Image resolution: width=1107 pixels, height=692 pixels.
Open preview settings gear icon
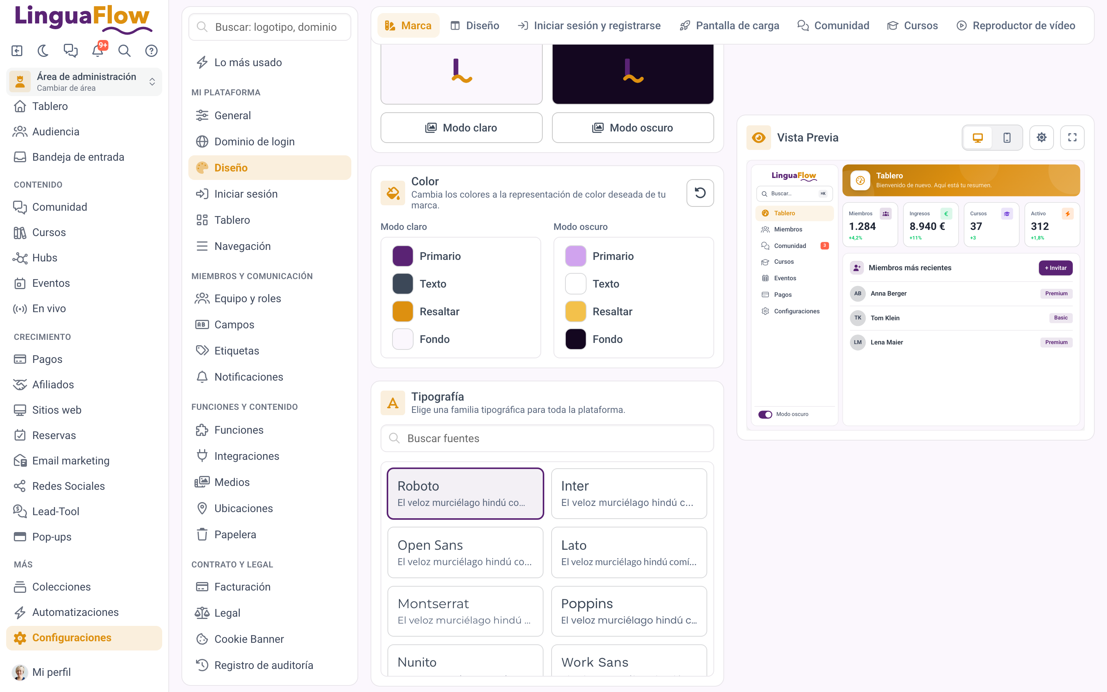pos(1042,137)
